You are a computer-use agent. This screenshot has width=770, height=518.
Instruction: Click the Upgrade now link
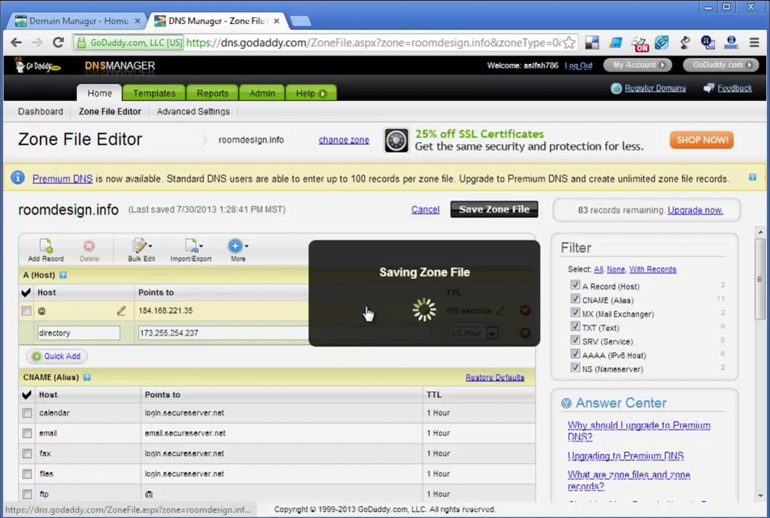pyautogui.click(x=695, y=210)
